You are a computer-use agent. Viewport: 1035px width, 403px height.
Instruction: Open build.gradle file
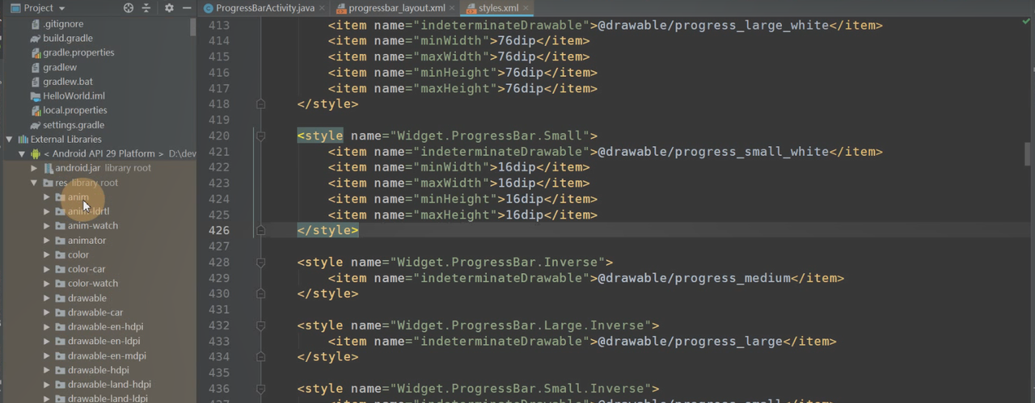(x=67, y=38)
